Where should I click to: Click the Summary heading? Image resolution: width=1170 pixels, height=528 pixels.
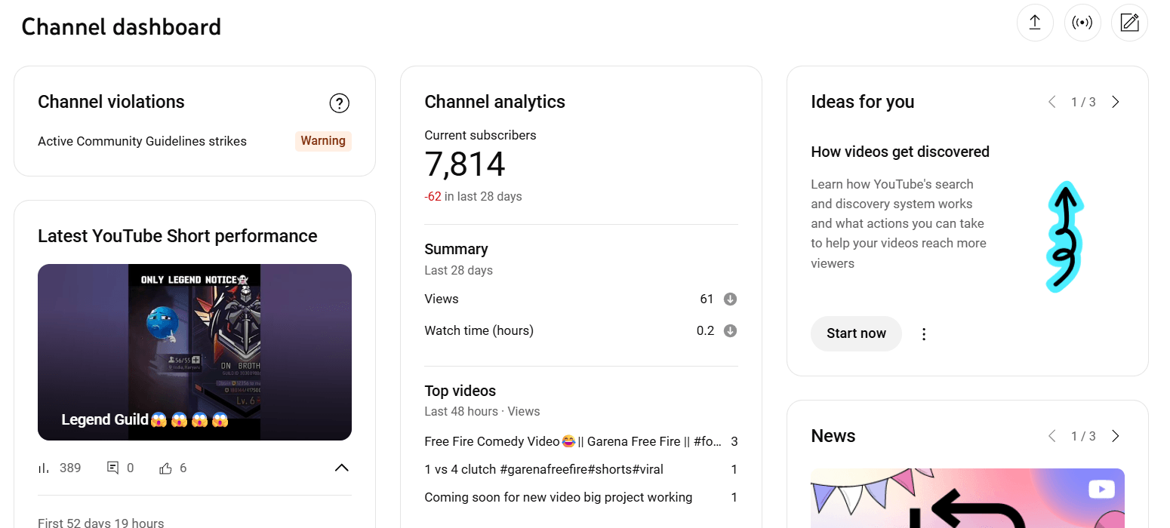(456, 249)
